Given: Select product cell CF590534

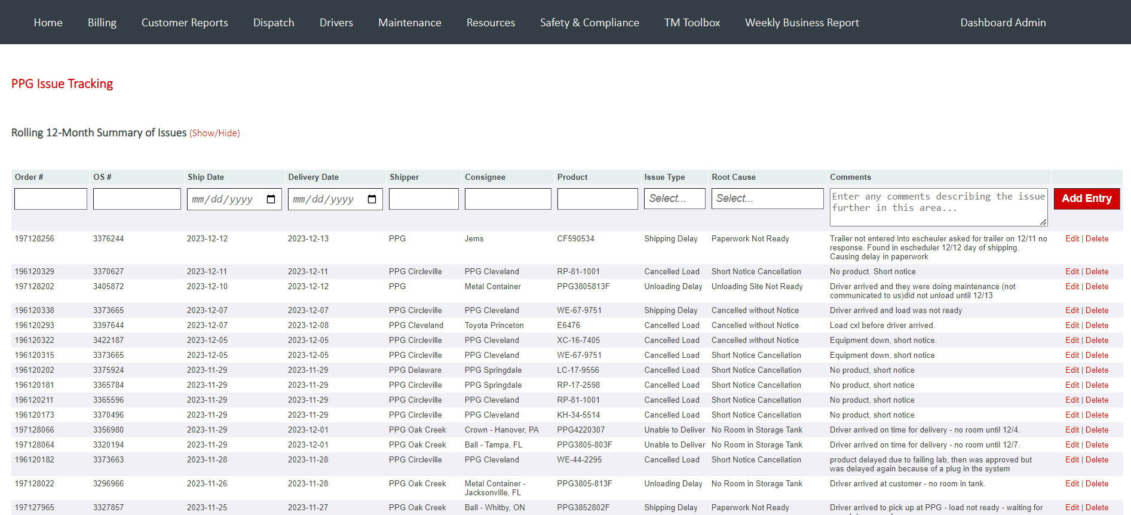Looking at the screenshot, I should pyautogui.click(x=576, y=238).
